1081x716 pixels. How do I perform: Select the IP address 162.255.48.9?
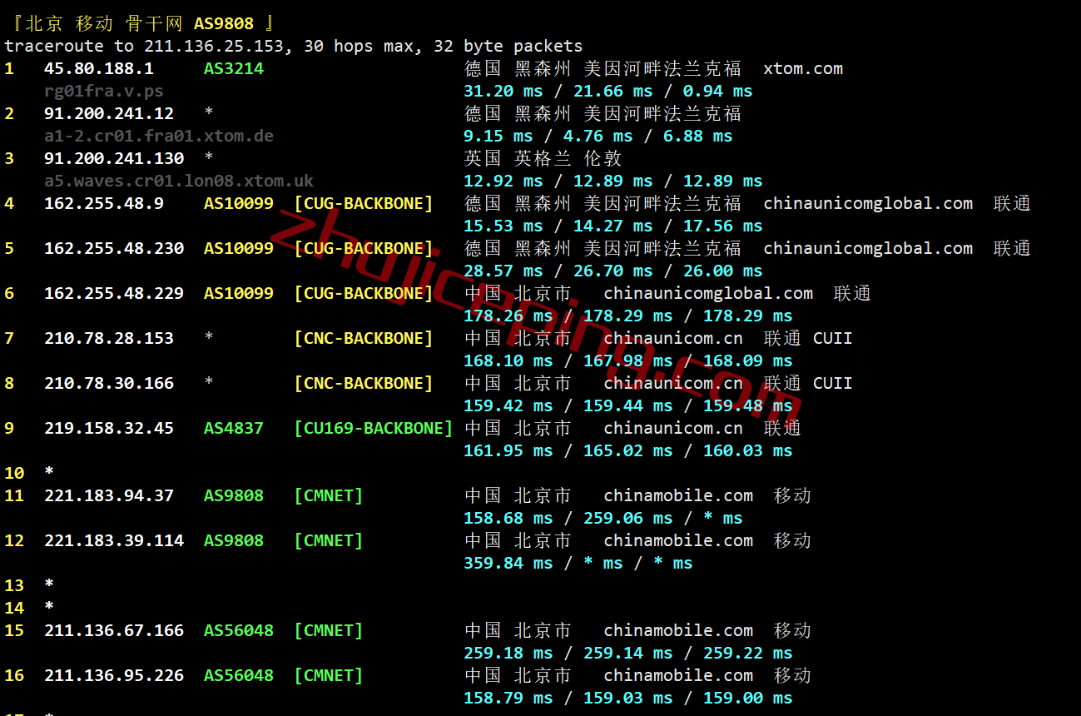pyautogui.click(x=104, y=203)
